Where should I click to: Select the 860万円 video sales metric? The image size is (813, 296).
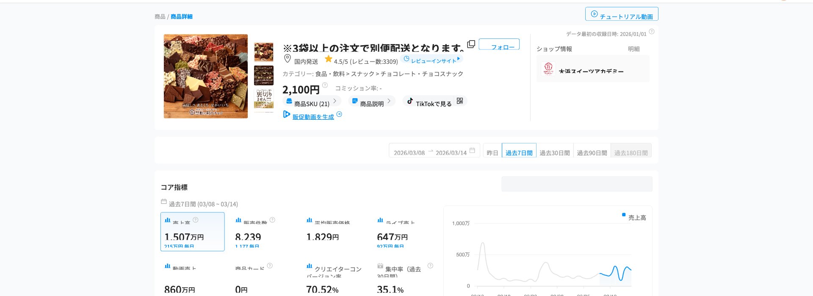click(180, 290)
